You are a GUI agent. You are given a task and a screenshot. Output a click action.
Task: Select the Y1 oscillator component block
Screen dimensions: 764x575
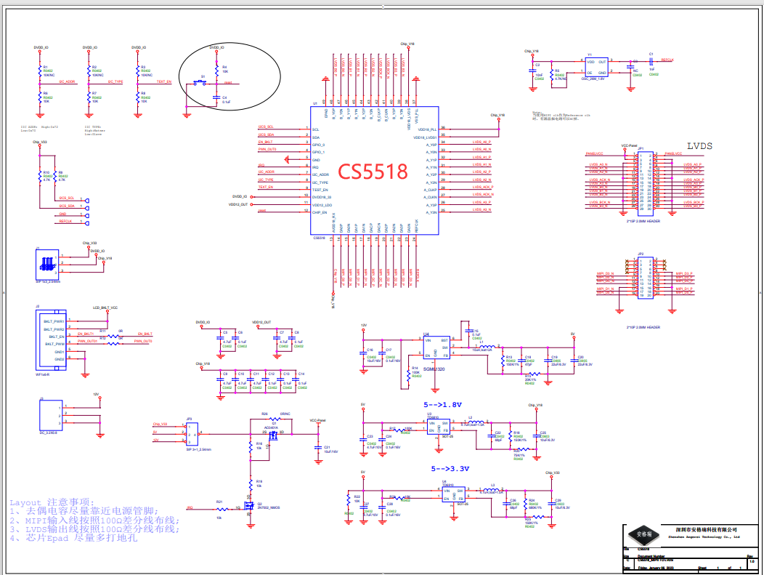tap(596, 67)
